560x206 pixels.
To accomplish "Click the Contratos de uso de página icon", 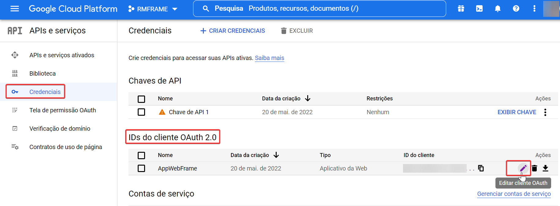I will tap(15, 147).
